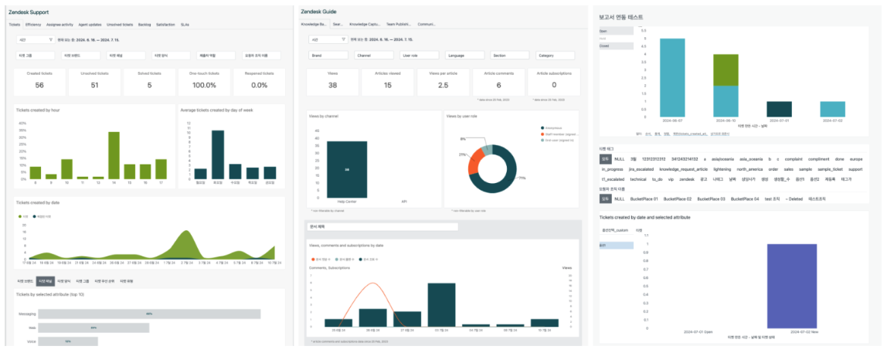887x353 pixels.
Task: Open the time range dropdown in Zendesk Guide
Action: [x=327, y=40]
